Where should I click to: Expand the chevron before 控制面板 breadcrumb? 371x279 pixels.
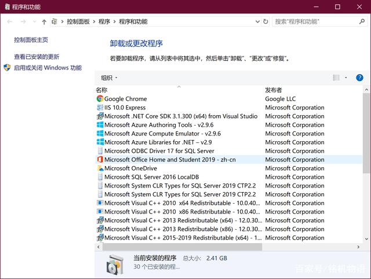(62, 22)
